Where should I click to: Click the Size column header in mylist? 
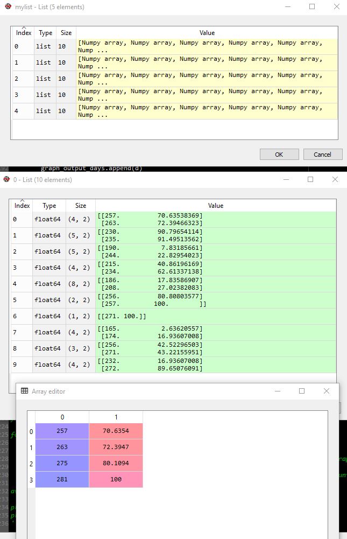[x=66, y=33]
